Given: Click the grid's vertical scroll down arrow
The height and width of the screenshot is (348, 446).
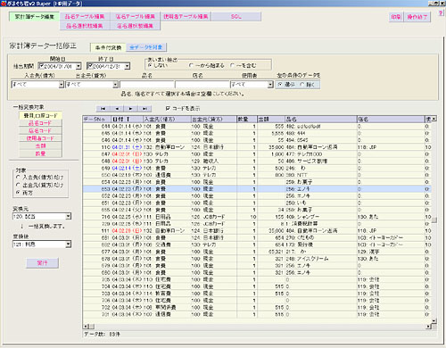Looking at the screenshot, I should coord(434,320).
